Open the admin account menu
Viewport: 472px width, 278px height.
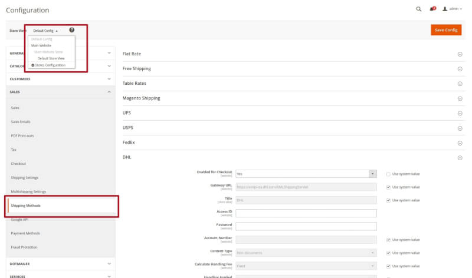click(452, 9)
